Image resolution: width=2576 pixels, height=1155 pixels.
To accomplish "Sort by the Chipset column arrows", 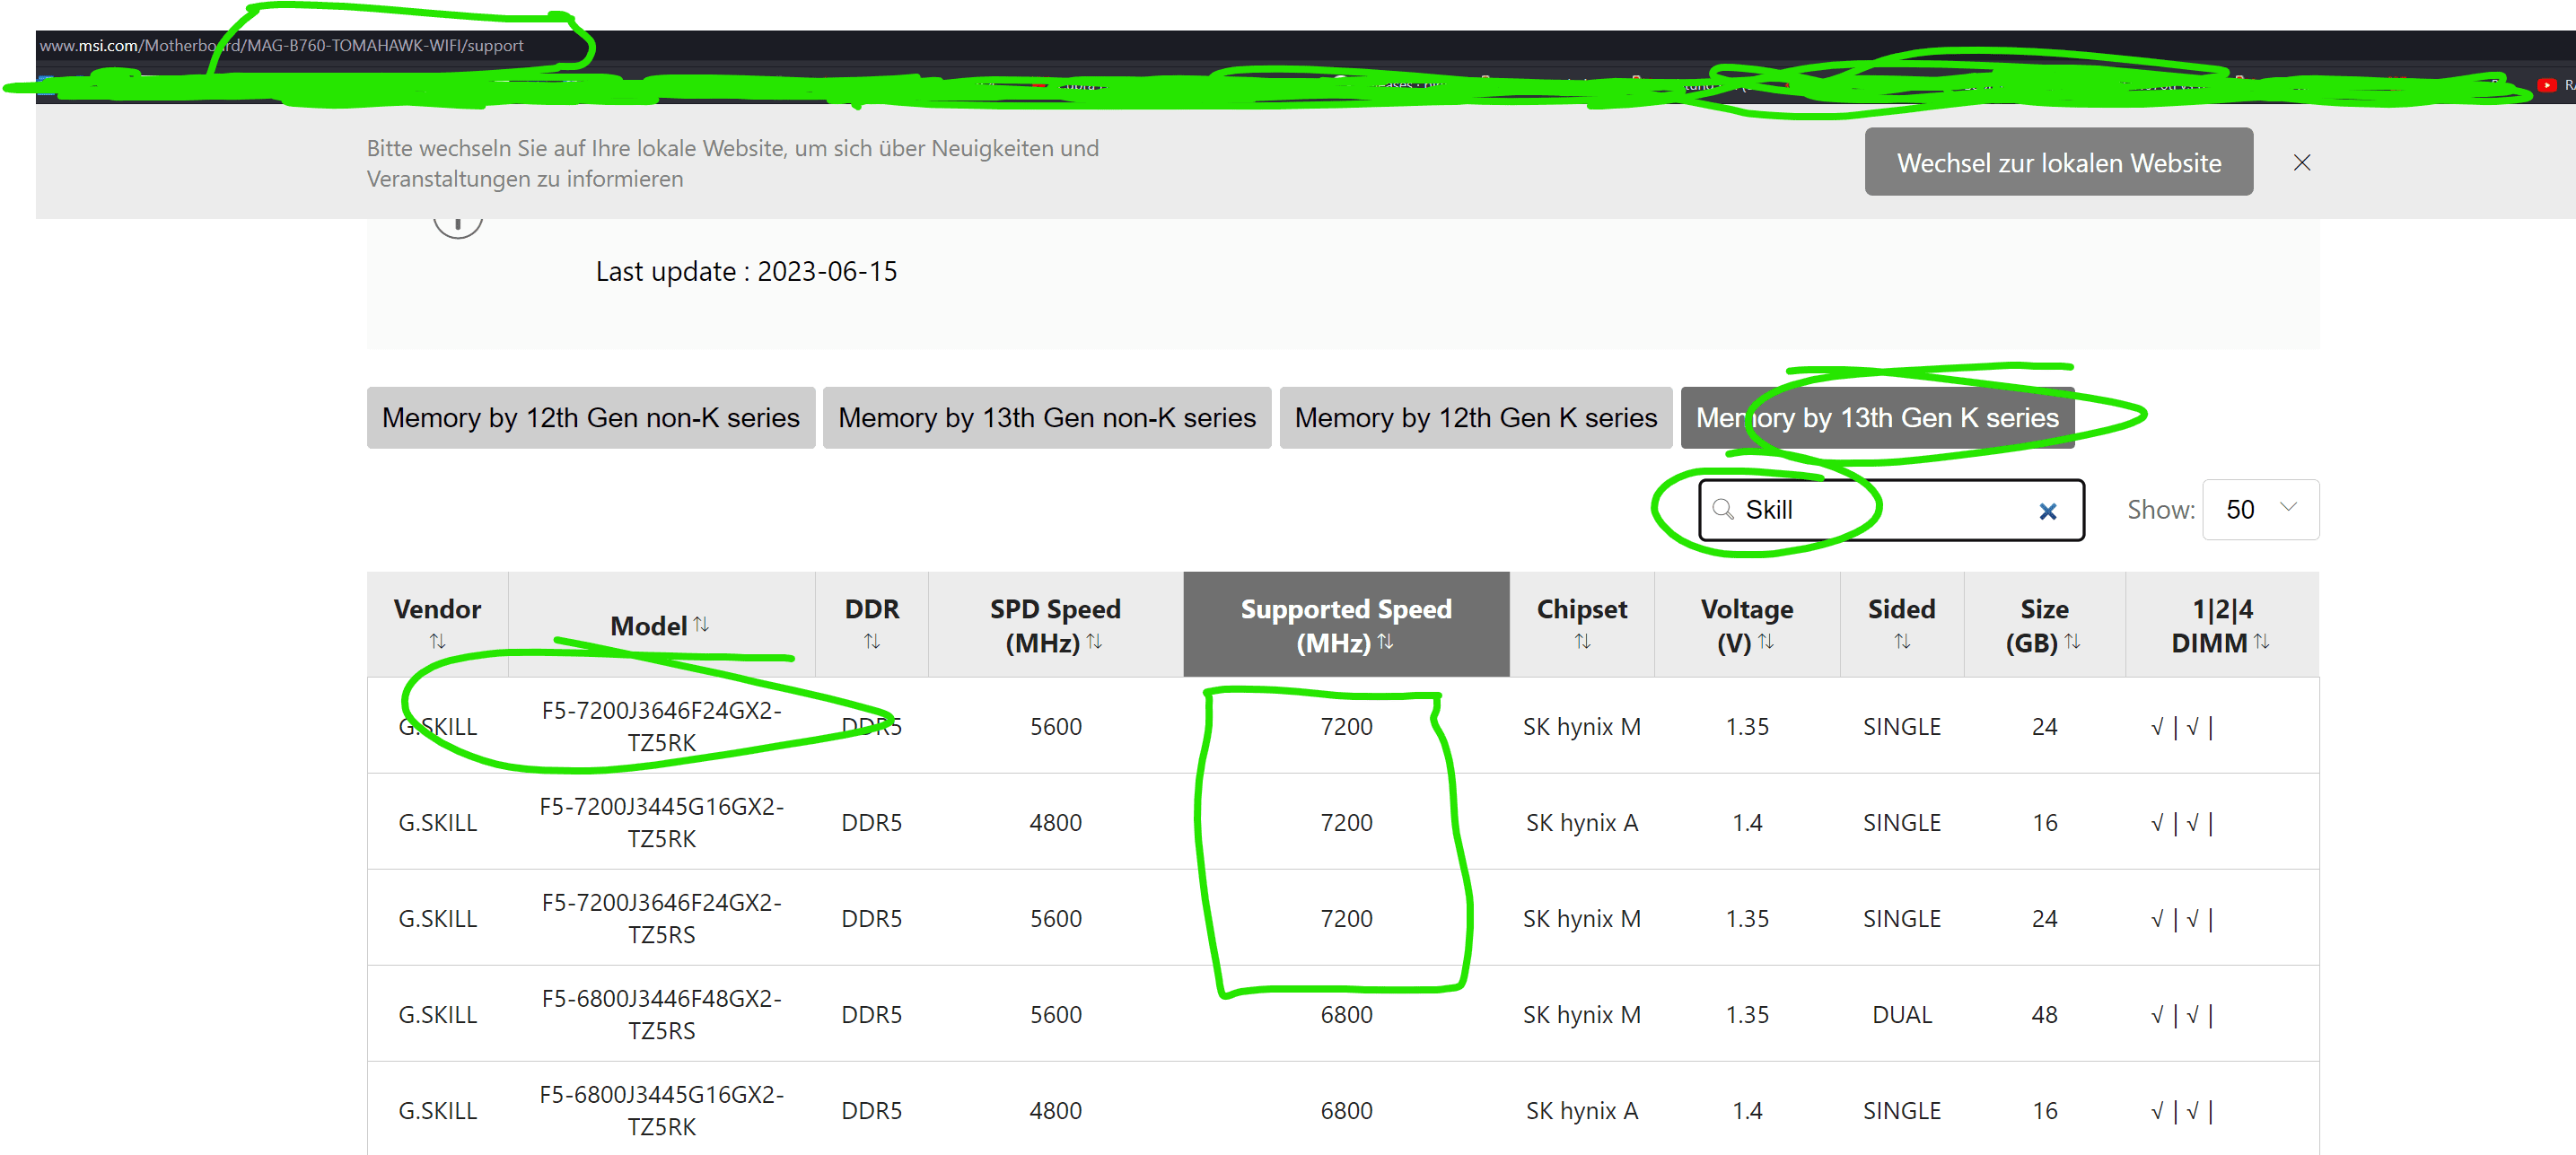I will 1582,641.
